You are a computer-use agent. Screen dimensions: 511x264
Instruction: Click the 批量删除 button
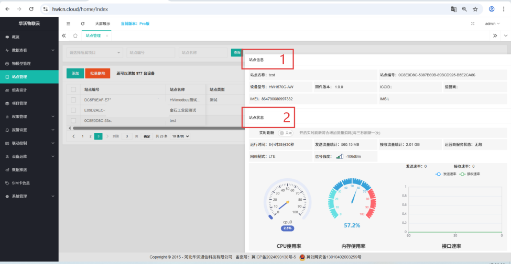tap(97, 74)
